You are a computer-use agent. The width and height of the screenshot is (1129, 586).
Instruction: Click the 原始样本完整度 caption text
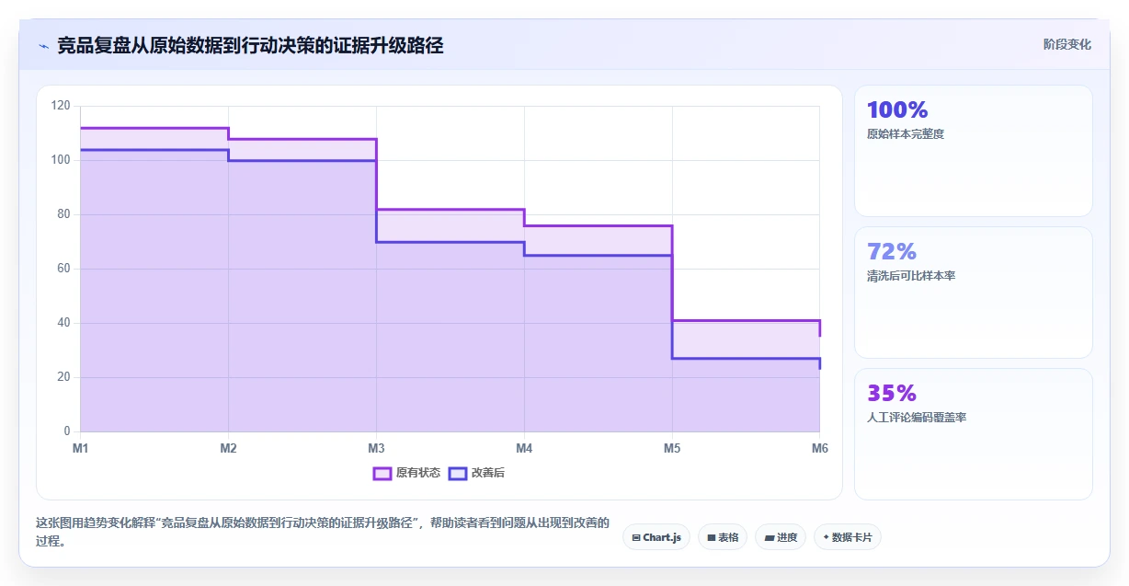click(x=906, y=134)
